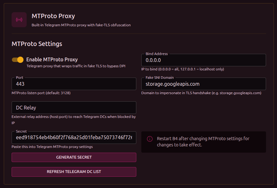Click the MTProto Proxy page title
Image resolution: width=277 pixels, height=188 pixels.
coord(53,16)
